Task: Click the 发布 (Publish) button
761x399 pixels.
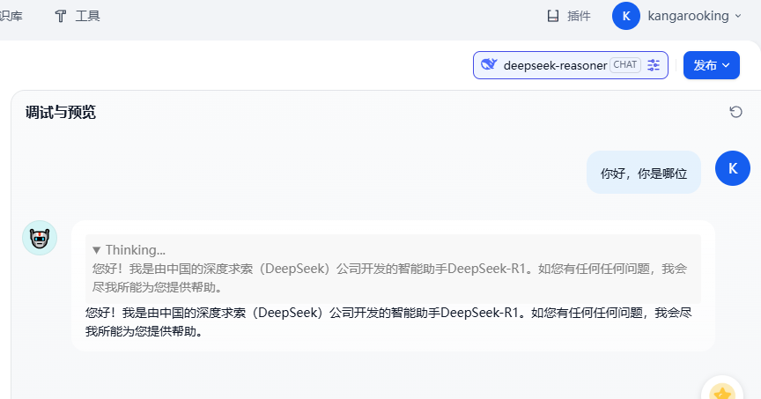Action: tap(712, 65)
